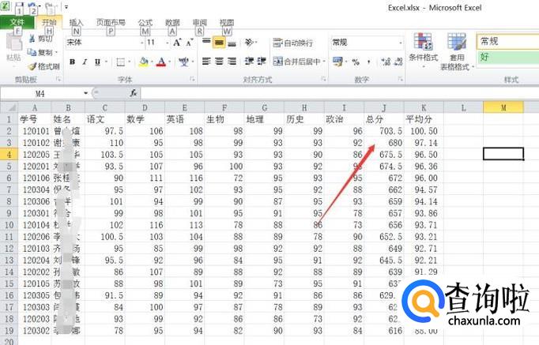Apply red font color A icon
This screenshot has height=345, width=539.
point(161,62)
